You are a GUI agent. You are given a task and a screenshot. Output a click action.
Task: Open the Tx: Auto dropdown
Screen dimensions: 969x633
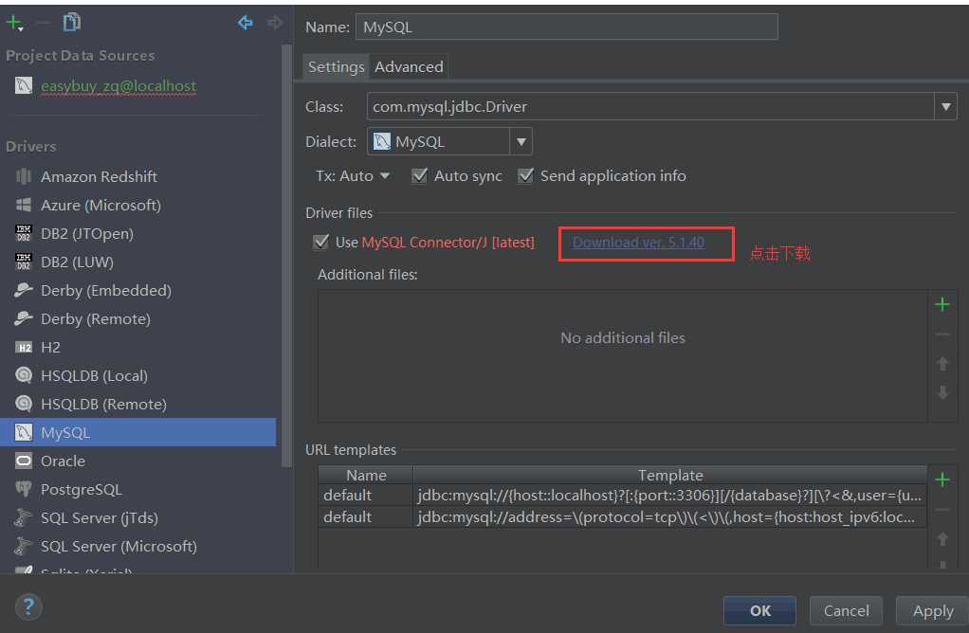click(353, 176)
